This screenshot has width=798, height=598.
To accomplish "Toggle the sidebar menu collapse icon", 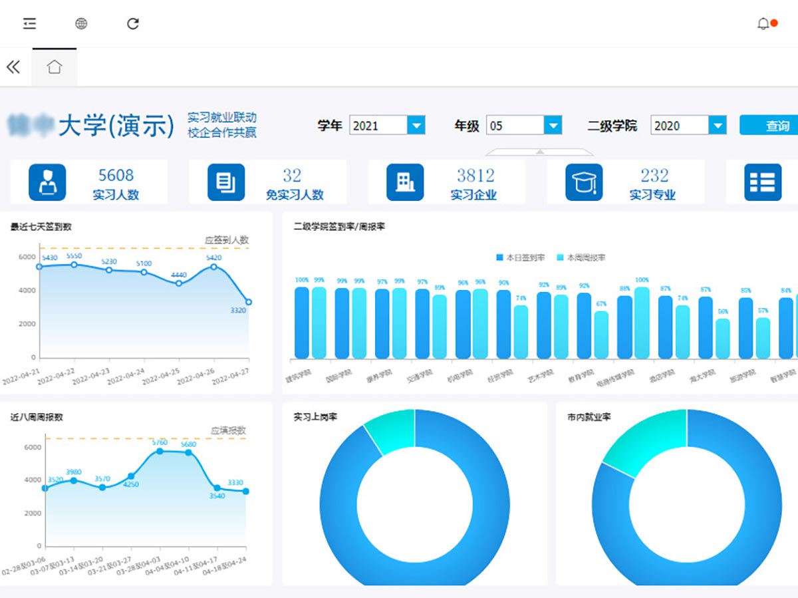I will click(29, 24).
